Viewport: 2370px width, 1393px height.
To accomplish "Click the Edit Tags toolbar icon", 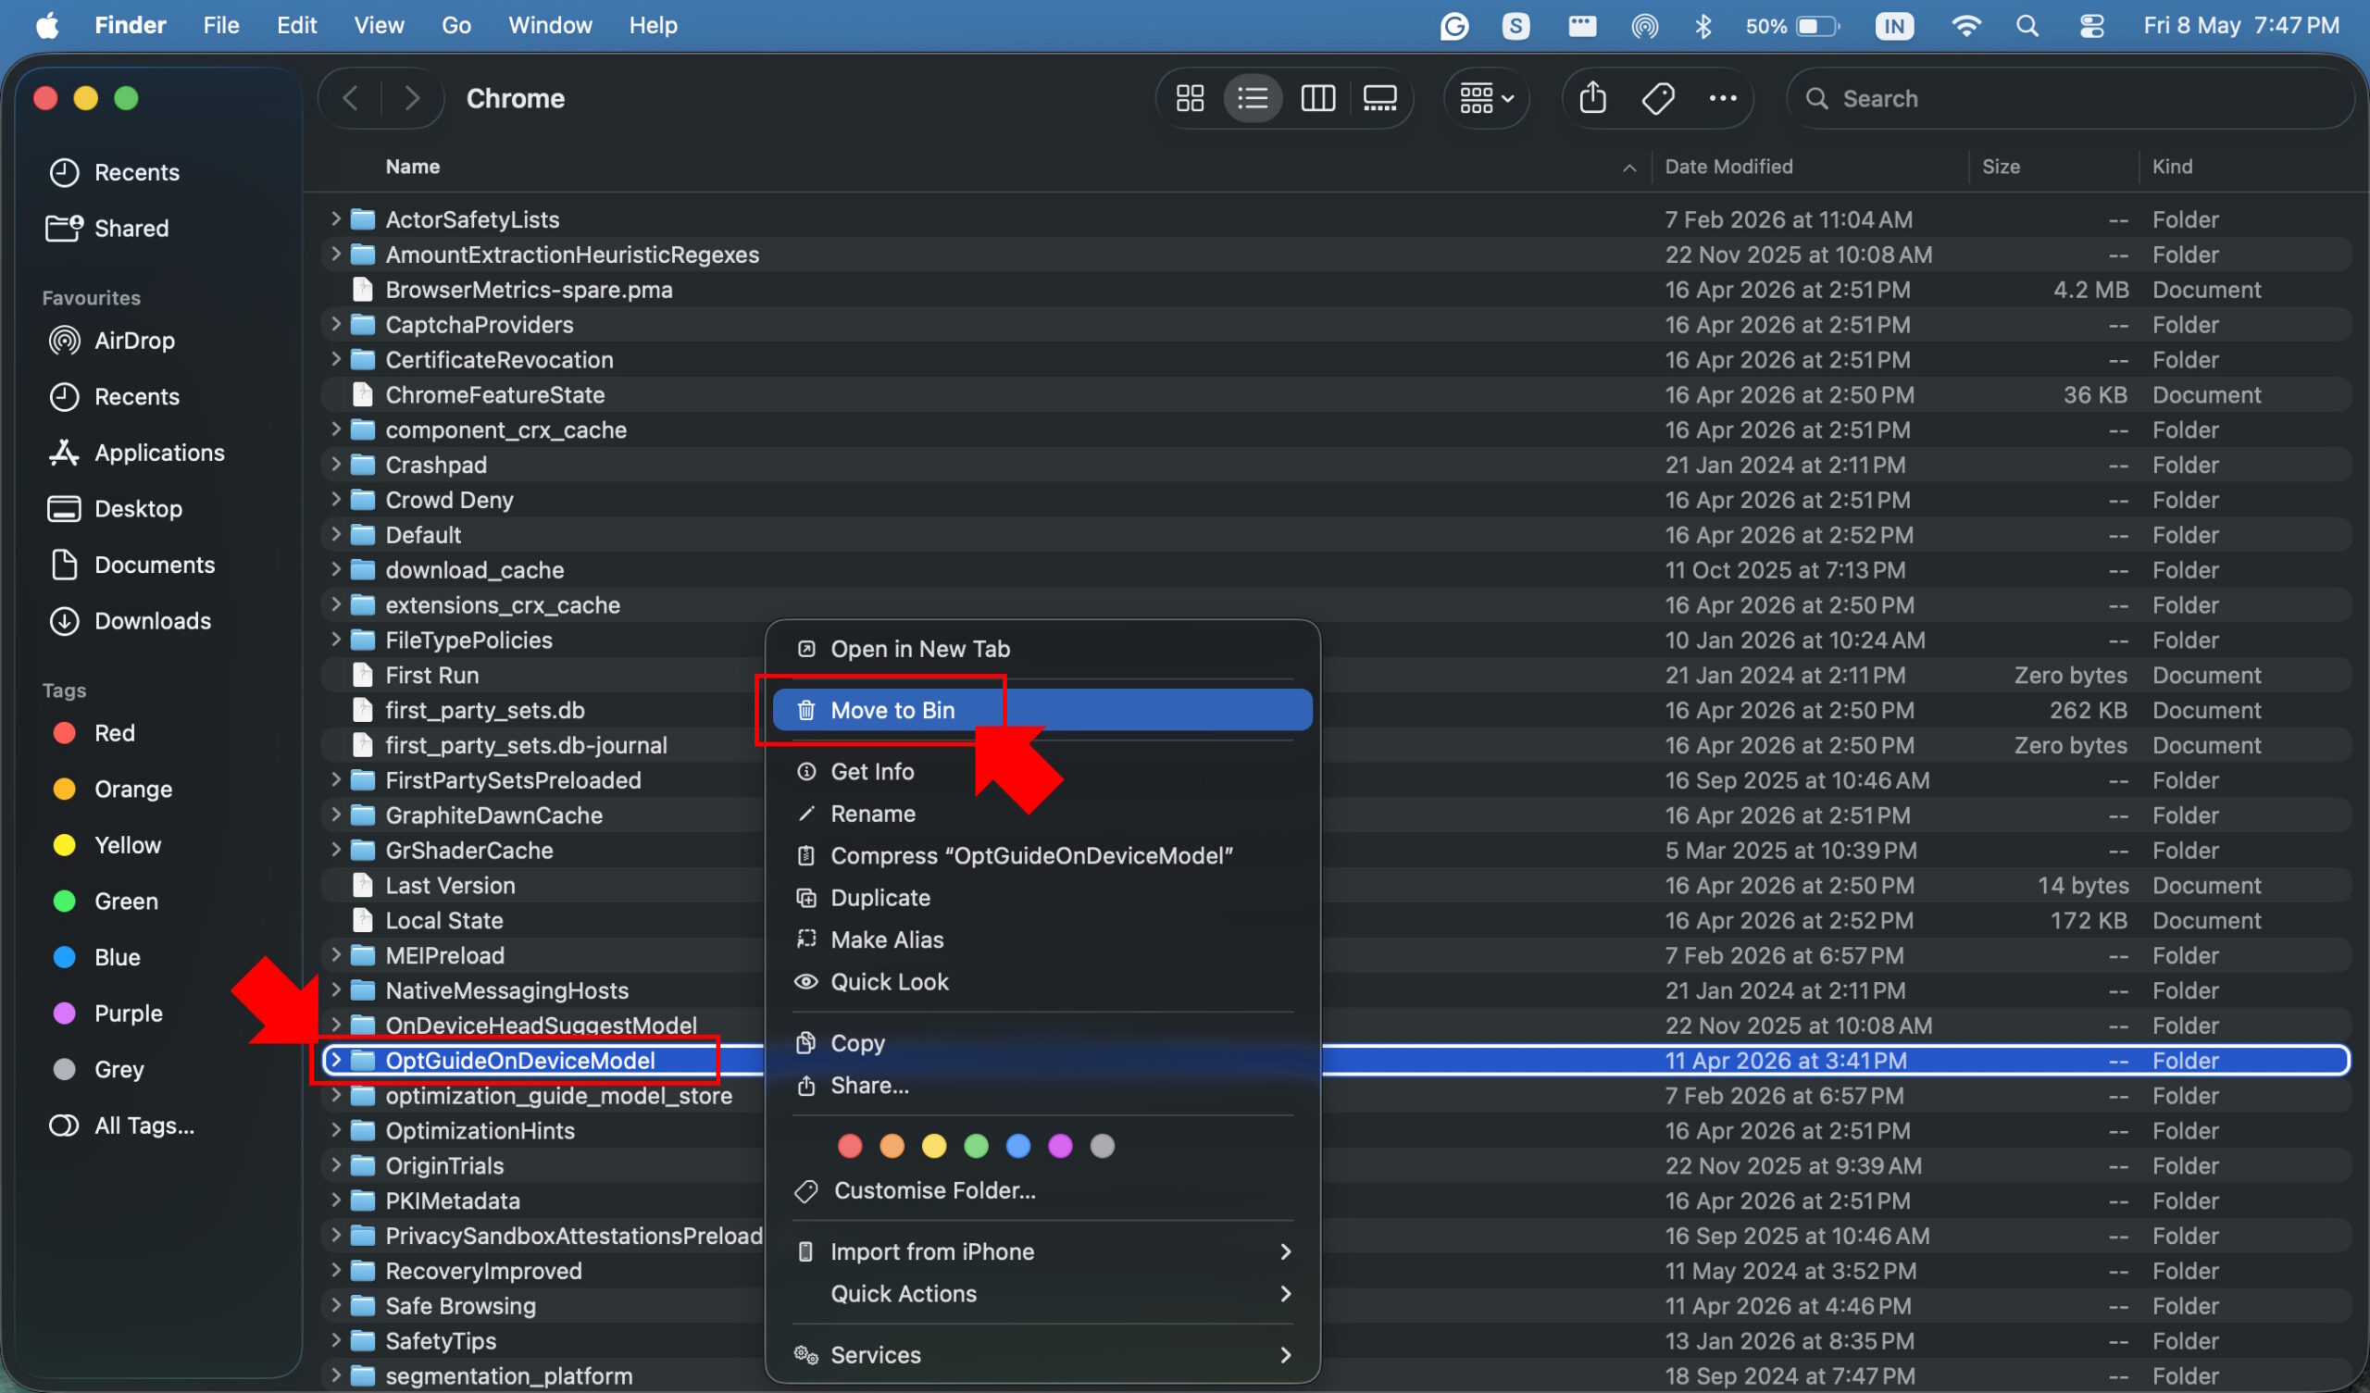I will (x=1658, y=98).
